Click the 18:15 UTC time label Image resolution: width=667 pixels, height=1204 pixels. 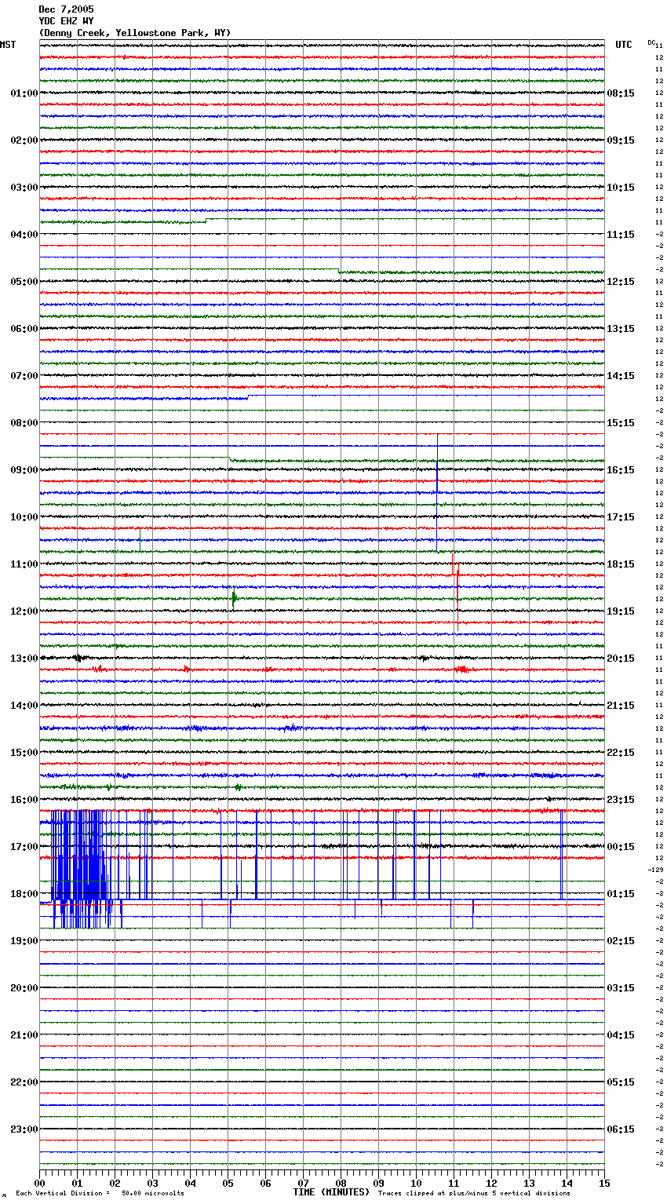(x=621, y=564)
